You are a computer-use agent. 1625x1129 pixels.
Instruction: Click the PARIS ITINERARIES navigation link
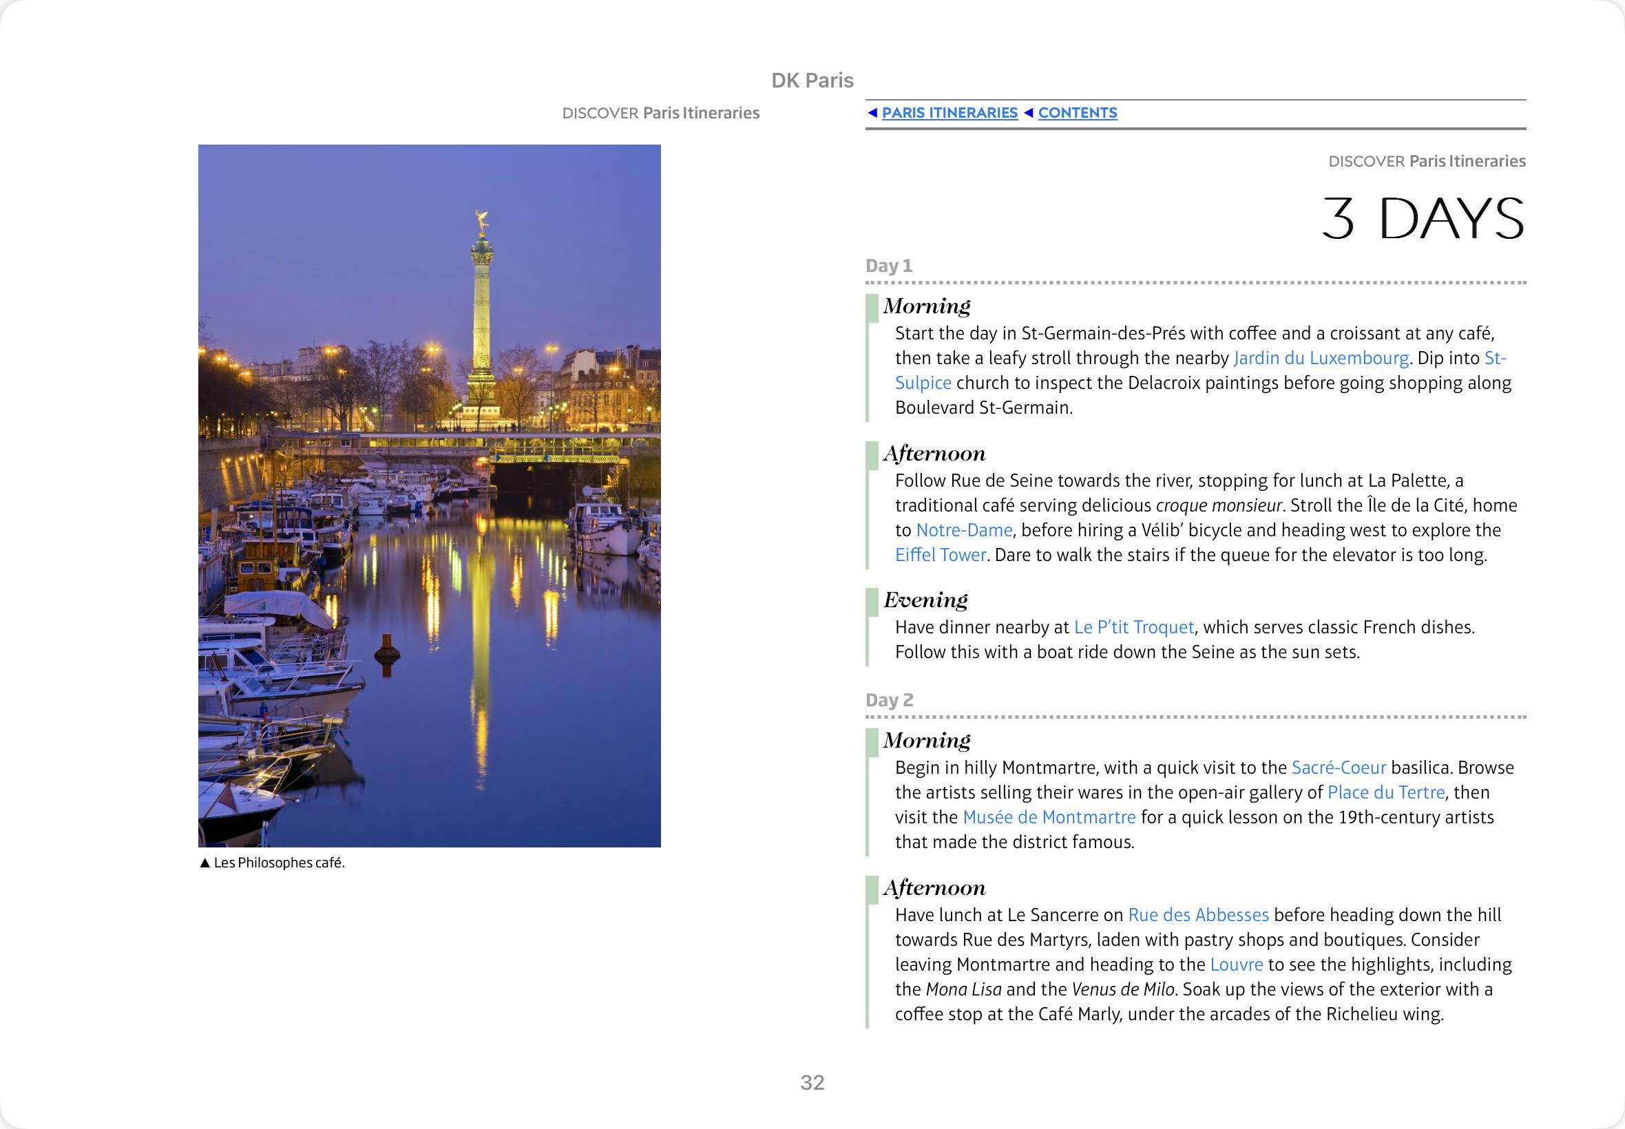click(x=950, y=113)
